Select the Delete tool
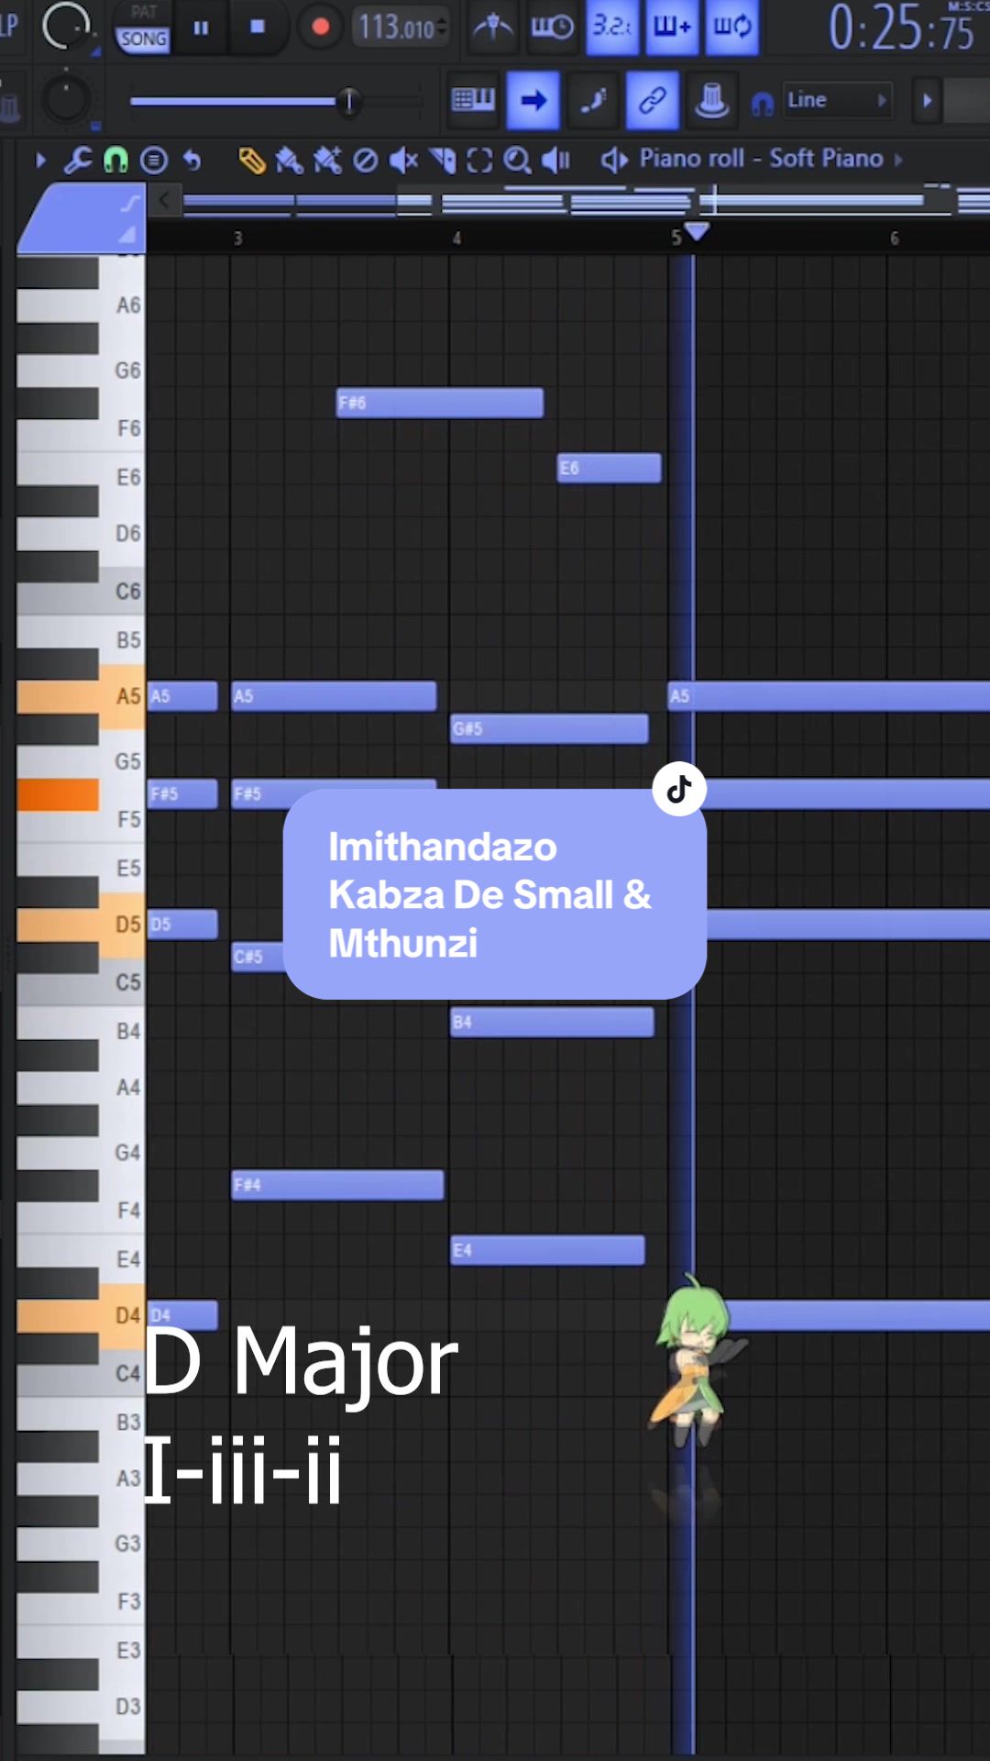The image size is (990, 1761). [x=365, y=161]
